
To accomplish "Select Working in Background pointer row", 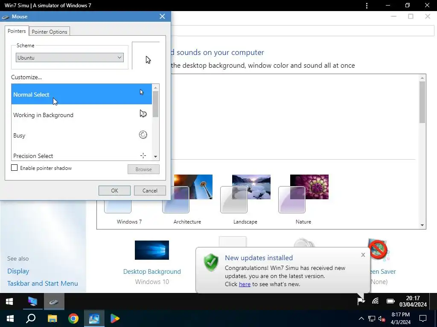I will pos(82,115).
